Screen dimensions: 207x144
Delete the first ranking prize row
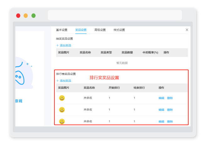coord(170,98)
